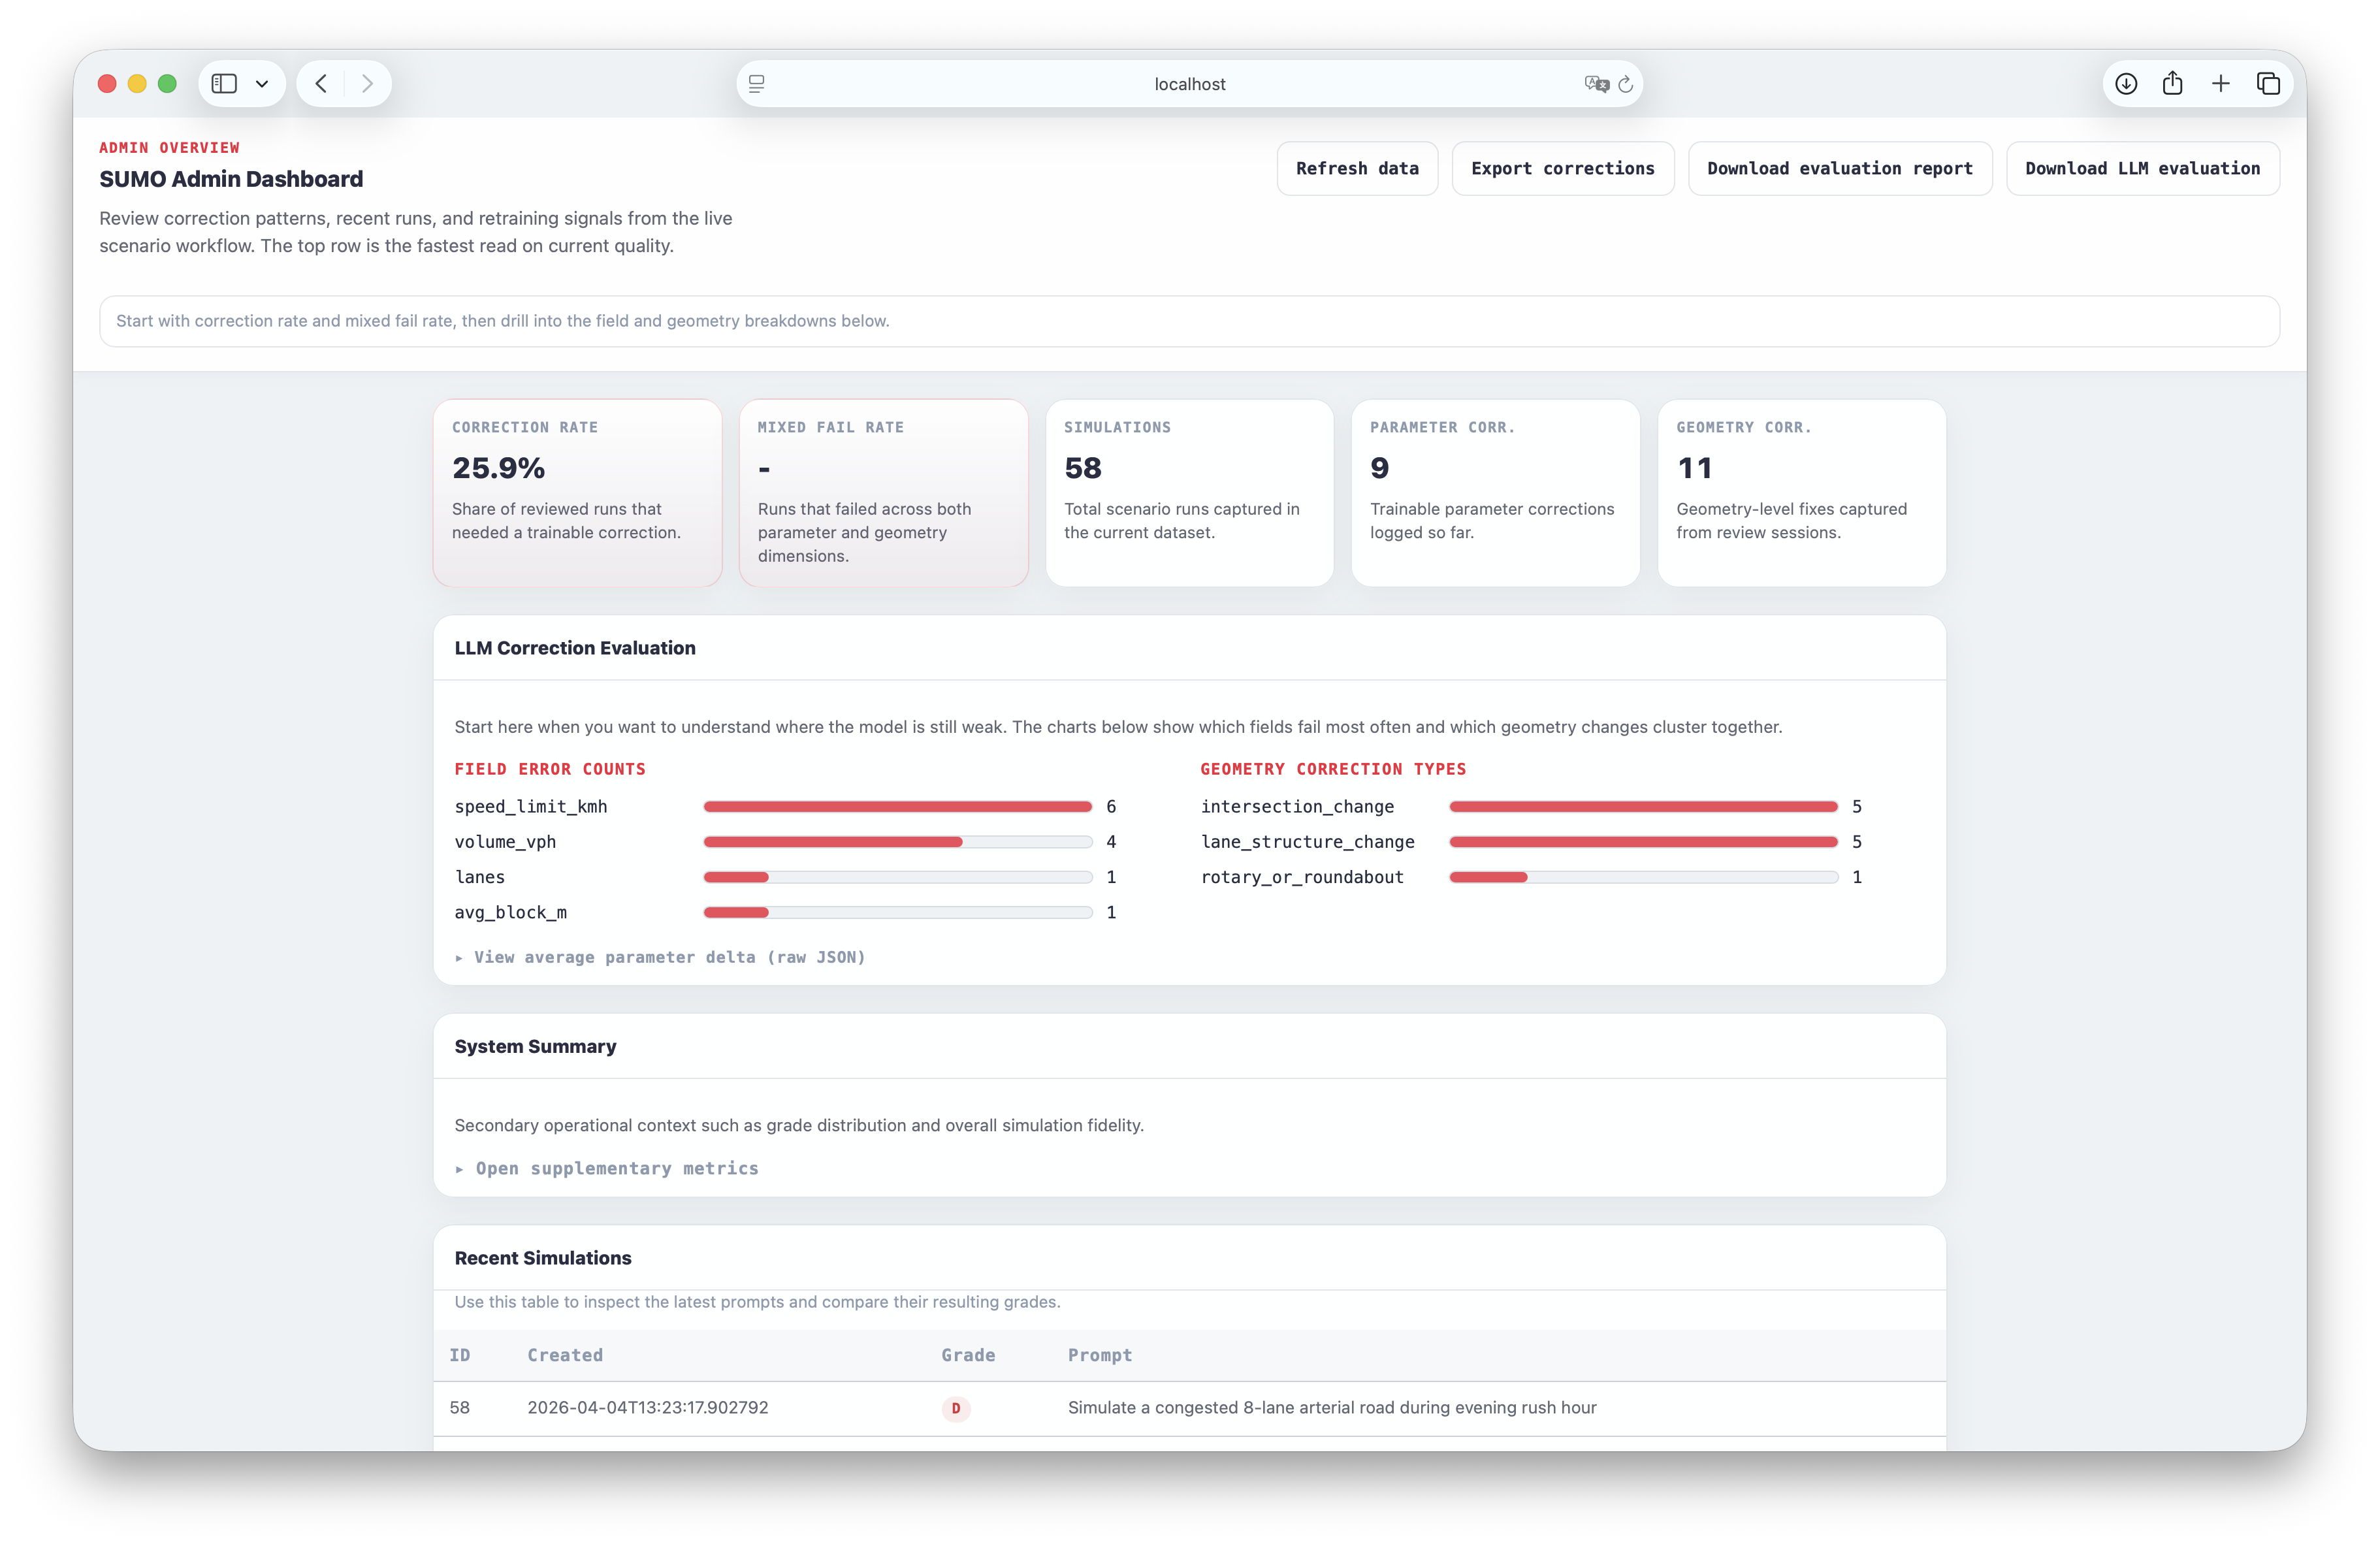
Task: Open the page translation options
Action: [x=1596, y=83]
